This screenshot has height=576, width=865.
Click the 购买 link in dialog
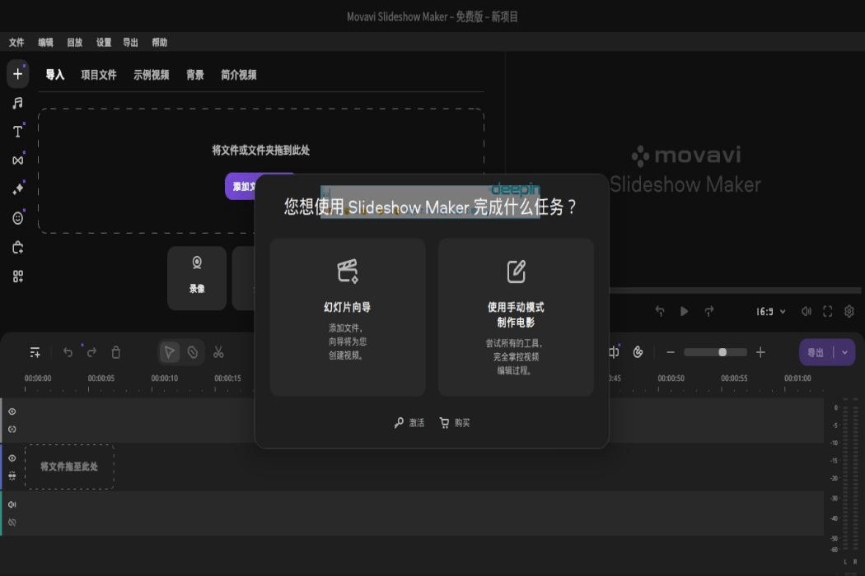point(455,423)
